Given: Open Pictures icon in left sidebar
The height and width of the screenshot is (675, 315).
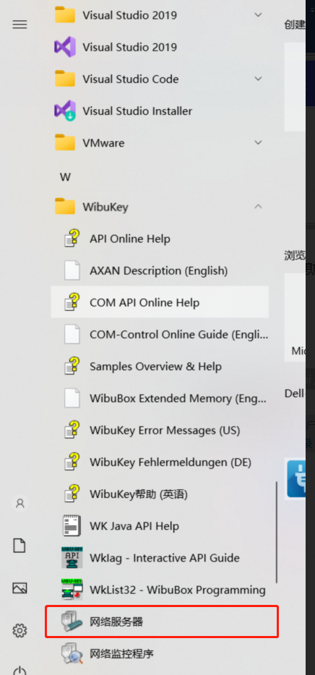Looking at the screenshot, I should tap(20, 588).
